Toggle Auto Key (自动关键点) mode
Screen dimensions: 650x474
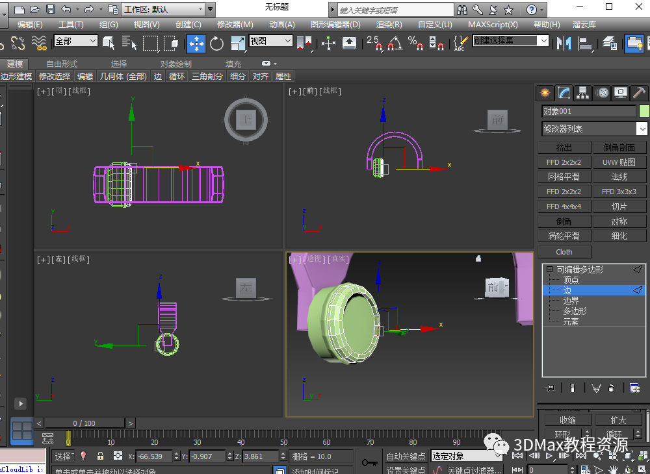tap(405, 456)
